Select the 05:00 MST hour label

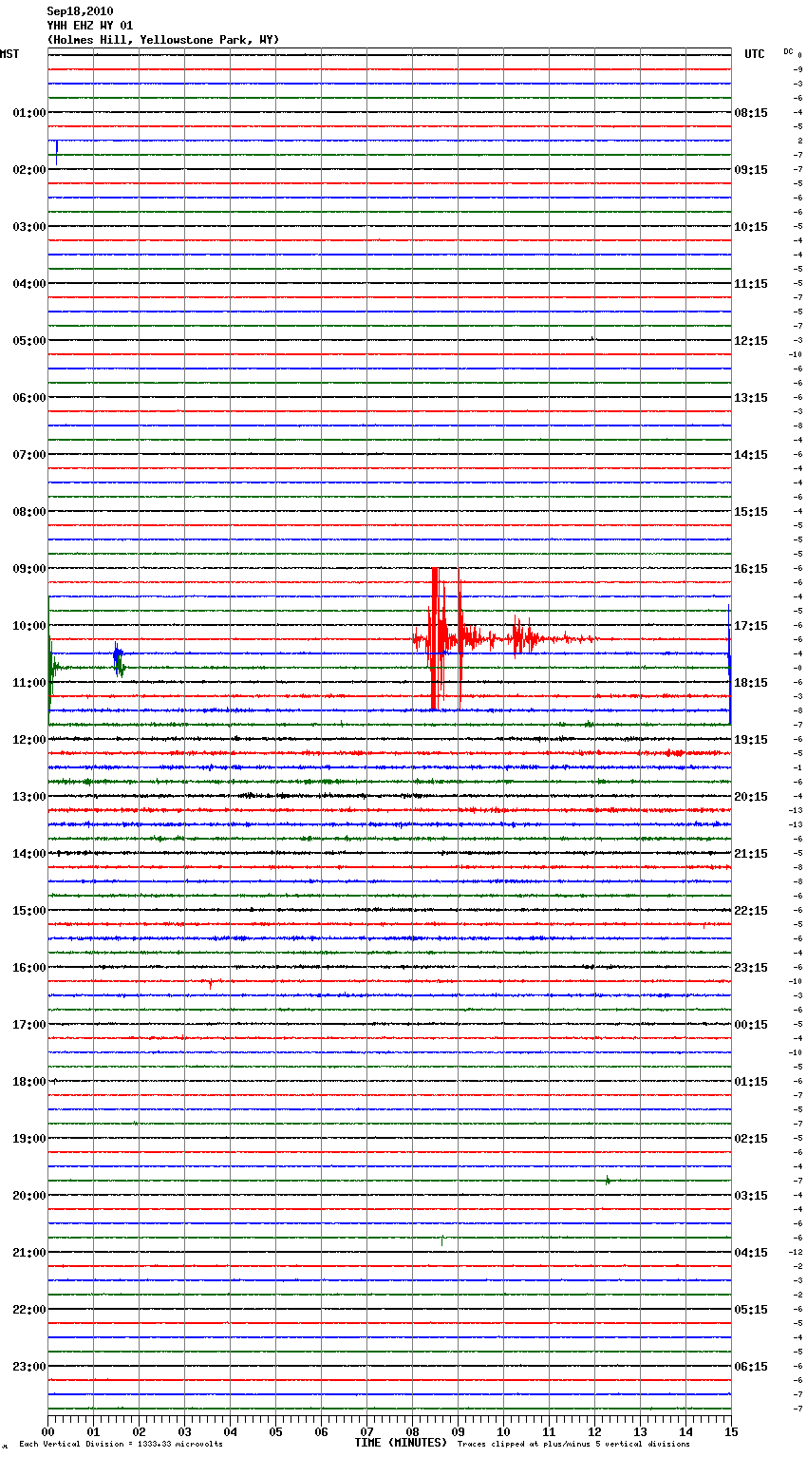28,341
